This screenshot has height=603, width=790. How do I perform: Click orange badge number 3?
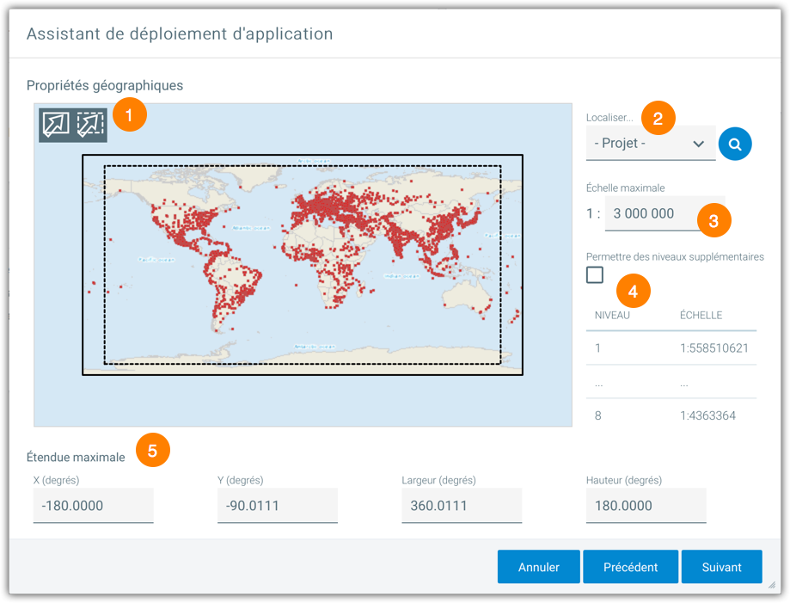point(713,220)
